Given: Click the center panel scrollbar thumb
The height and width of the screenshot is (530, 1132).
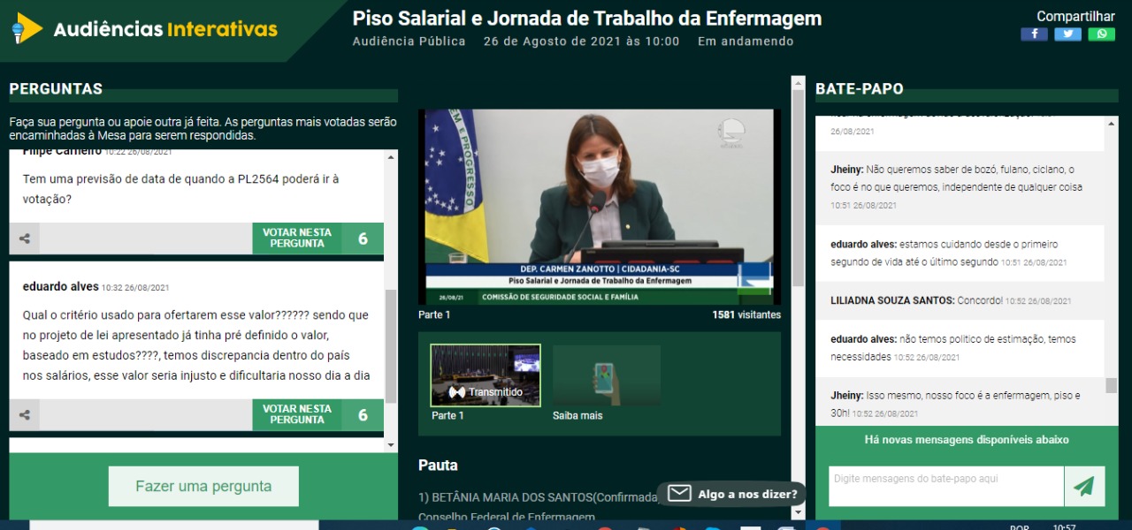Looking at the screenshot, I should pyautogui.click(x=798, y=187).
